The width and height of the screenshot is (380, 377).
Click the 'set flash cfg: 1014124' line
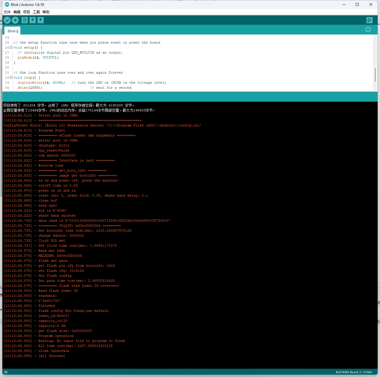click(43, 271)
